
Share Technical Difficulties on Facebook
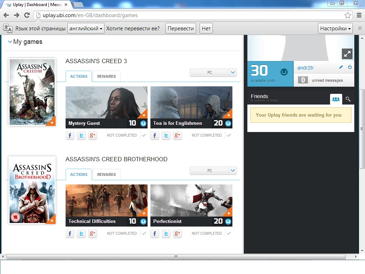coord(70,233)
